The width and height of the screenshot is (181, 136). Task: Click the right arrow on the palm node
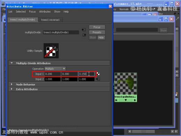click(135, 100)
